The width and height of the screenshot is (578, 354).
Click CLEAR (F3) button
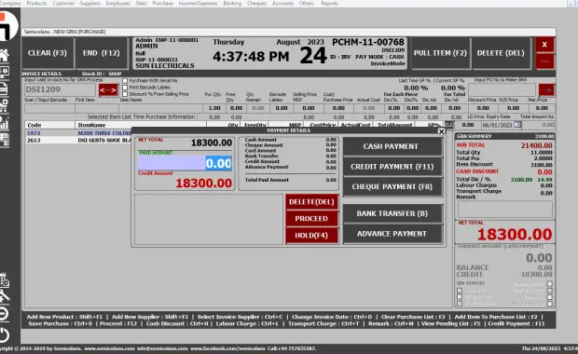tap(48, 53)
